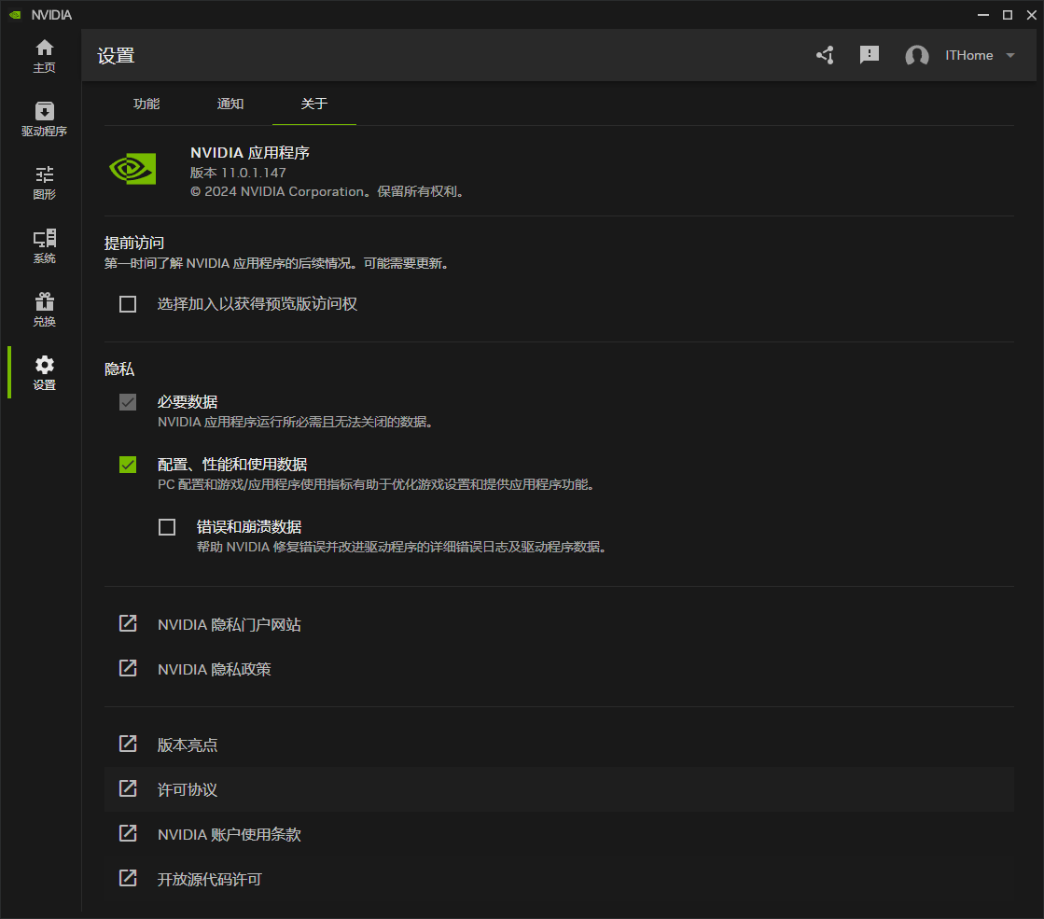Viewport: 1044px width, 919px height.
Task: View the 版本亮点 release highlights
Action: pos(186,744)
